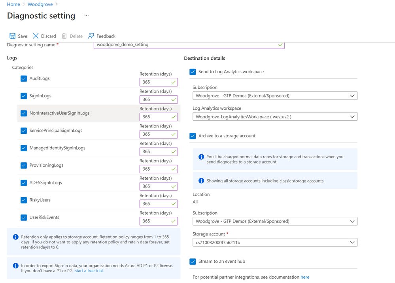
Task: Click the Location value All
Action: coord(195,202)
